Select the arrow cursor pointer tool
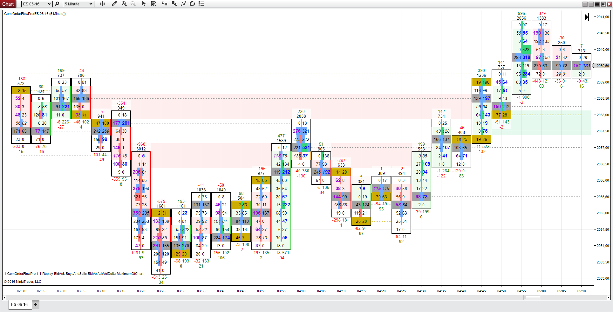613x312 pixels. (144, 4)
